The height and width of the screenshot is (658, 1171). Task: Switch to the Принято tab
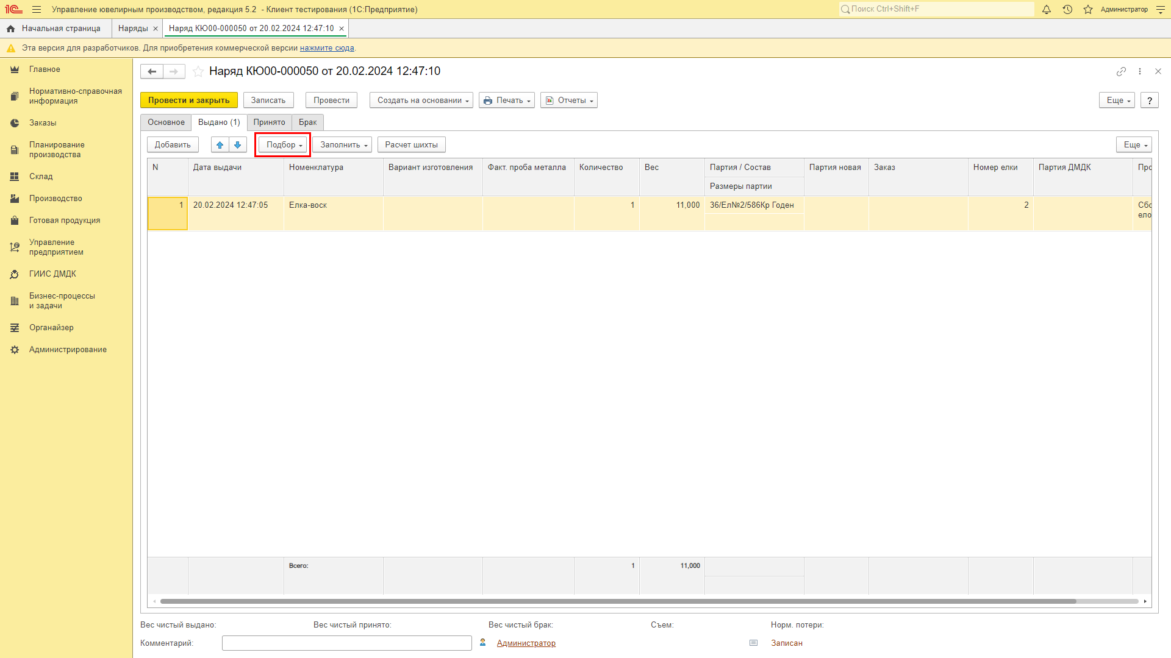(269, 122)
